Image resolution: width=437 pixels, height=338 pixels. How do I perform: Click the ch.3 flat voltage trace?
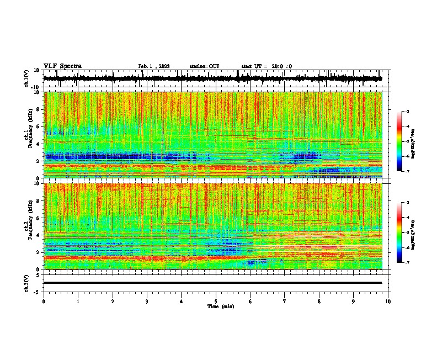coord(213,283)
